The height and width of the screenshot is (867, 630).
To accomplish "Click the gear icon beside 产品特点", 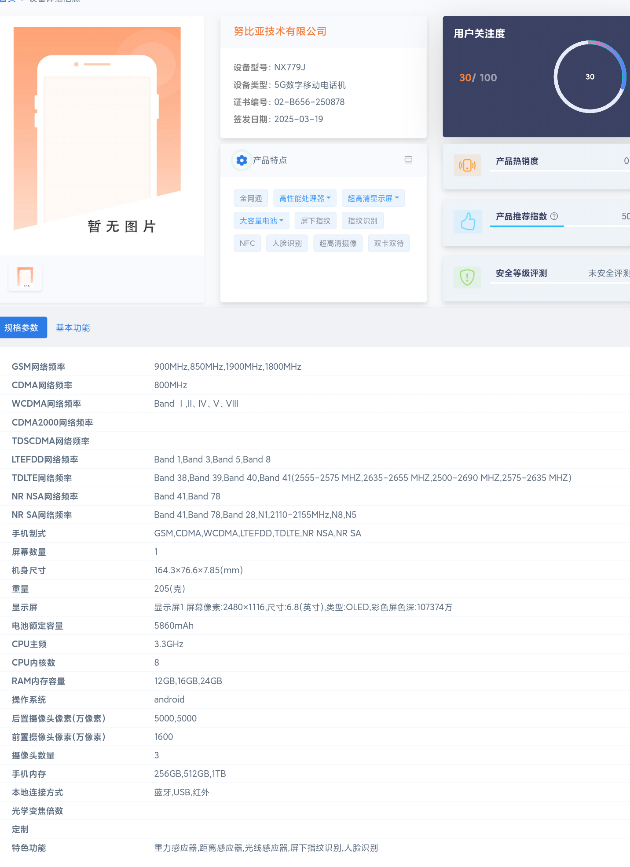I will pyautogui.click(x=242, y=160).
